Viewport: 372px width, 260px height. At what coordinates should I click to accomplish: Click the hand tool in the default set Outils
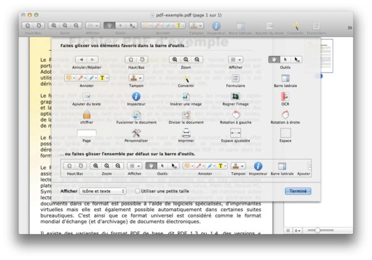[151, 166]
